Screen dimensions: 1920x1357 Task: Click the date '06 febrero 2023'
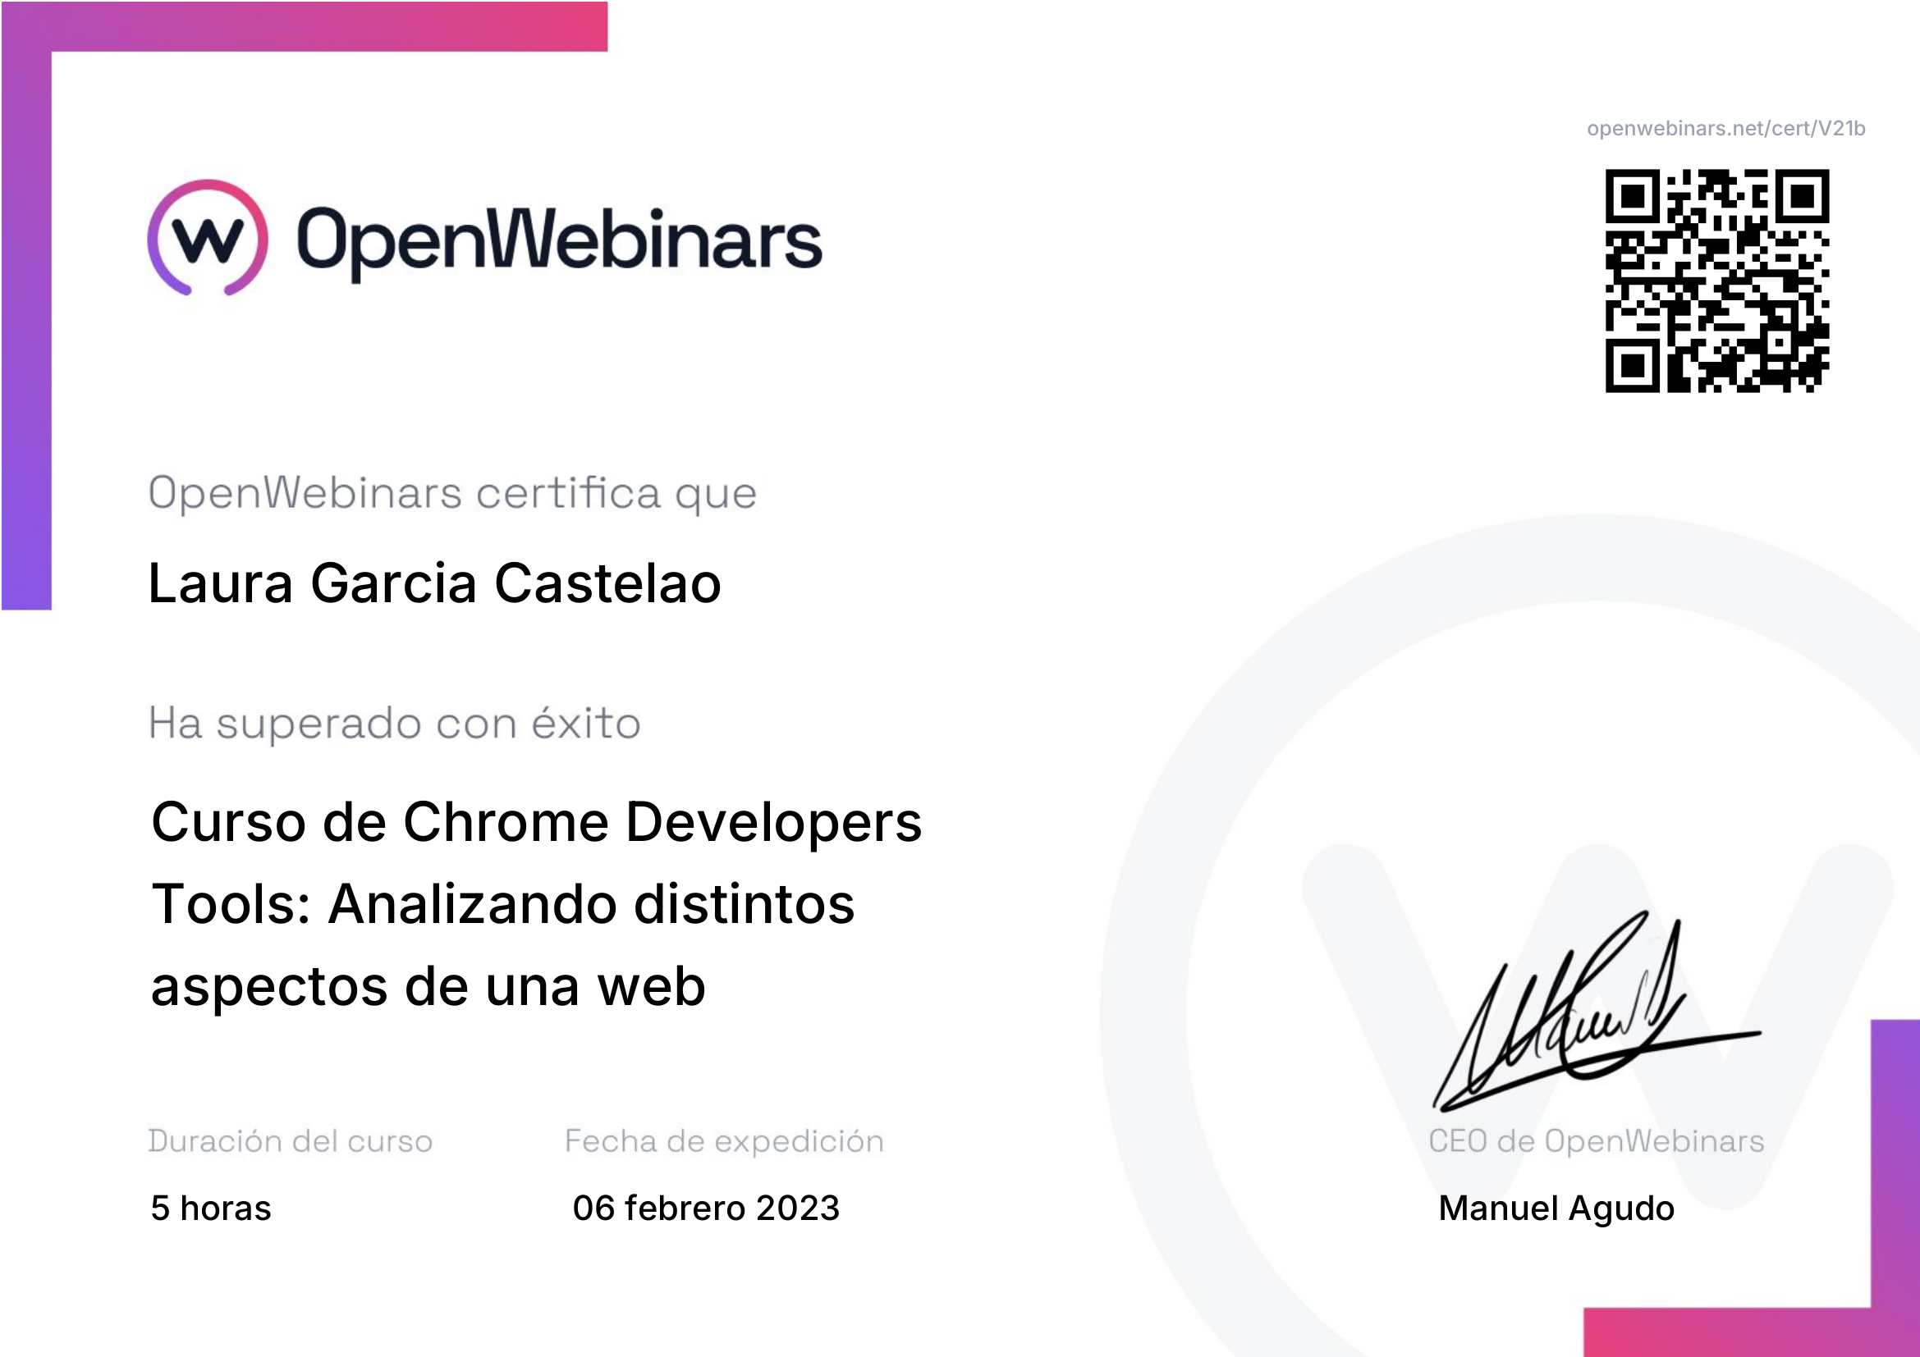pos(706,1209)
